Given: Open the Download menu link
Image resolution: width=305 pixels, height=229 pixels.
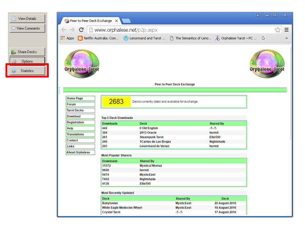Looking at the screenshot, I should [x=80, y=116].
